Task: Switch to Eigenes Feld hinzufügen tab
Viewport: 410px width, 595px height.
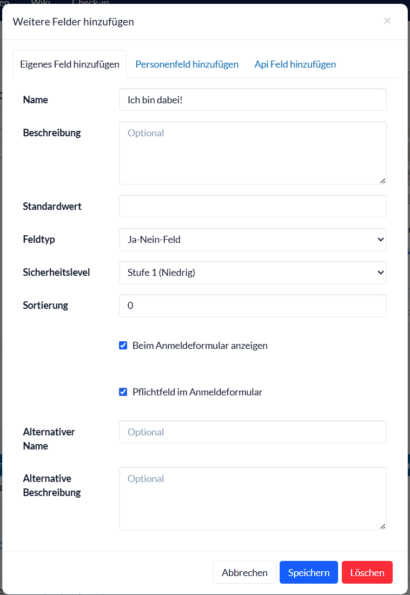Action: (70, 64)
